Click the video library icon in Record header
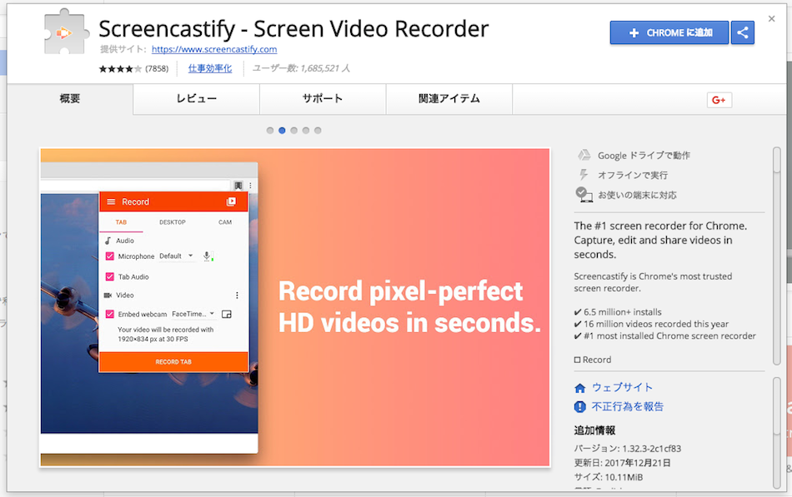The width and height of the screenshot is (792, 497). (x=231, y=201)
